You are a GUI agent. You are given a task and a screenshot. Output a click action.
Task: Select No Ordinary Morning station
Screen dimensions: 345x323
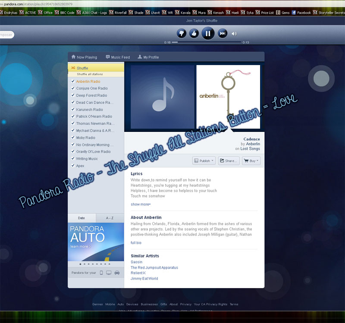click(x=95, y=145)
